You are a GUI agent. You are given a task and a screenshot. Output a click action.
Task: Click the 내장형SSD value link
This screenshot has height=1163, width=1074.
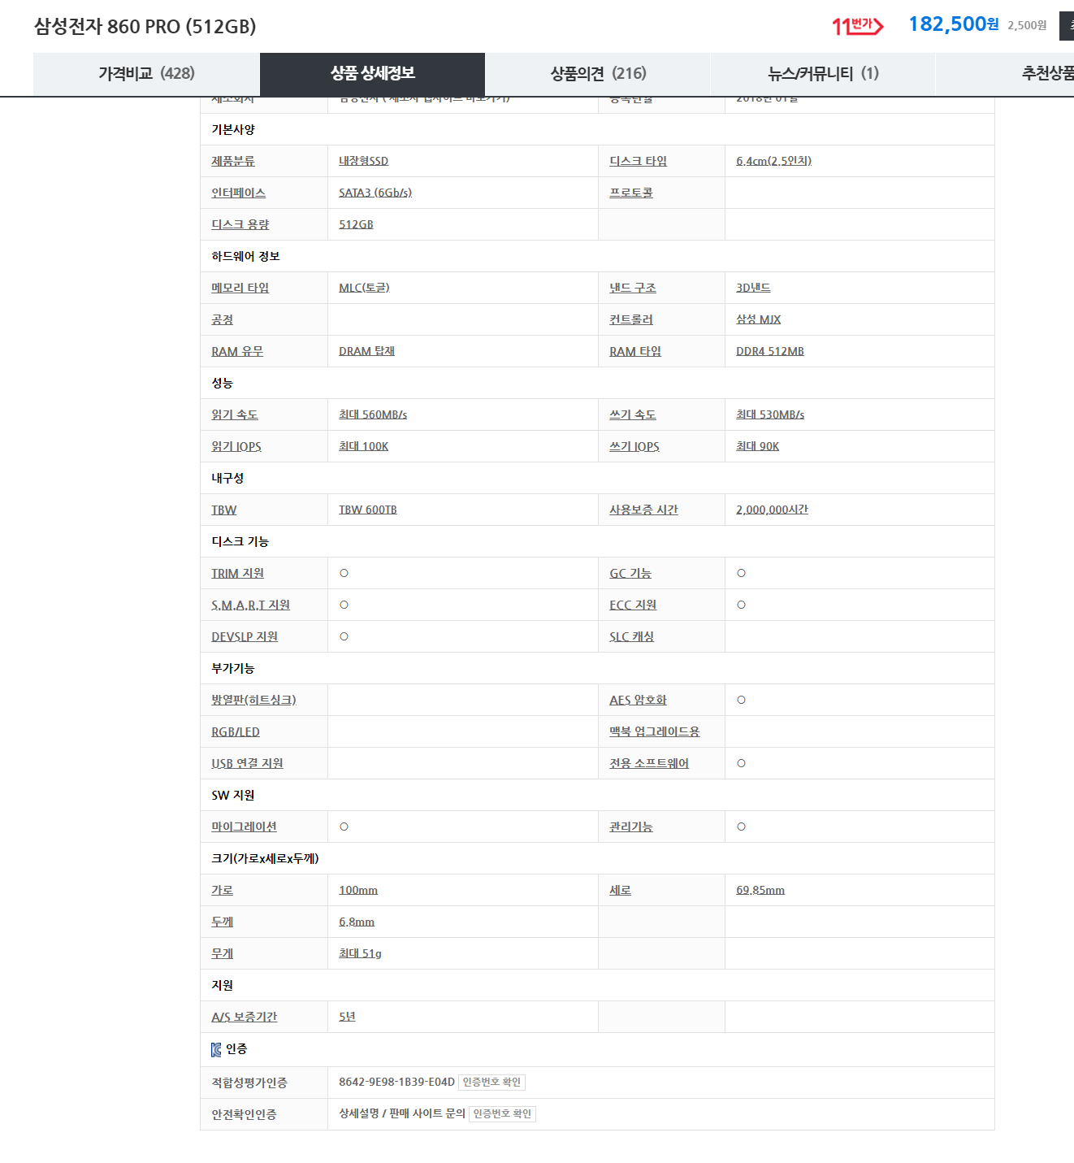[363, 161]
